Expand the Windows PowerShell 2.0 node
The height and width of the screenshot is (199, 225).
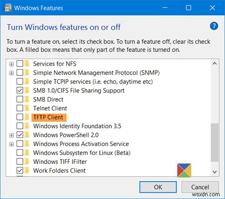(x=11, y=135)
